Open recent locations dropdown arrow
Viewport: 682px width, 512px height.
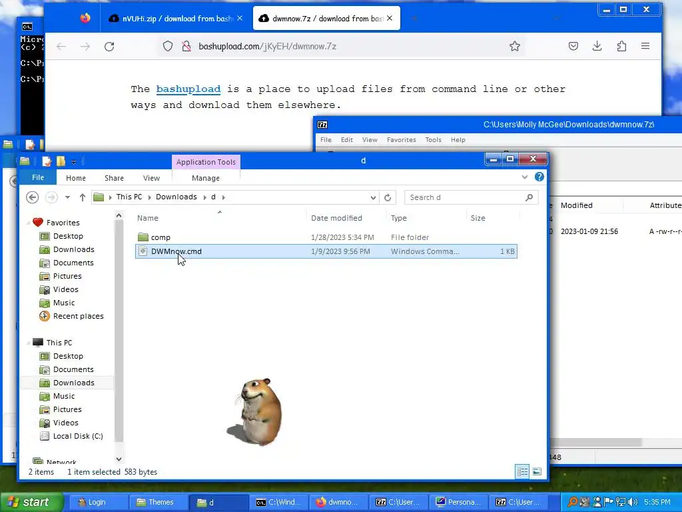pyautogui.click(x=67, y=197)
